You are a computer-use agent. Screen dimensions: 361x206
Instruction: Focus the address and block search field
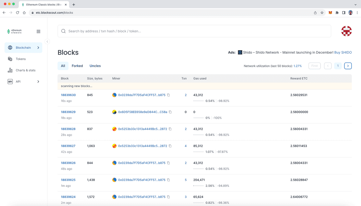coord(194,31)
